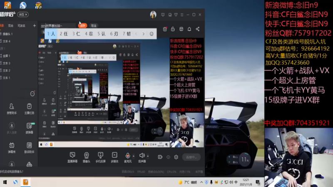Image resolution: width=333 pixels, height=187 pixels.
Task: Add a 直播屏幕 screen capture source
Action: click(x=72, y=157)
